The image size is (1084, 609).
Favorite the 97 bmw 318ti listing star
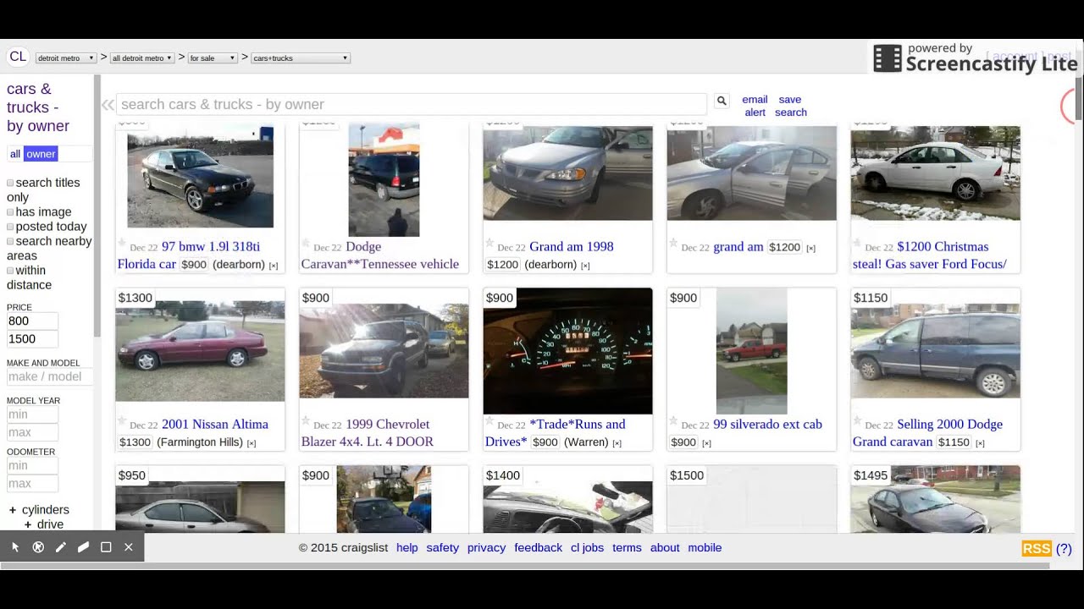[x=122, y=244]
